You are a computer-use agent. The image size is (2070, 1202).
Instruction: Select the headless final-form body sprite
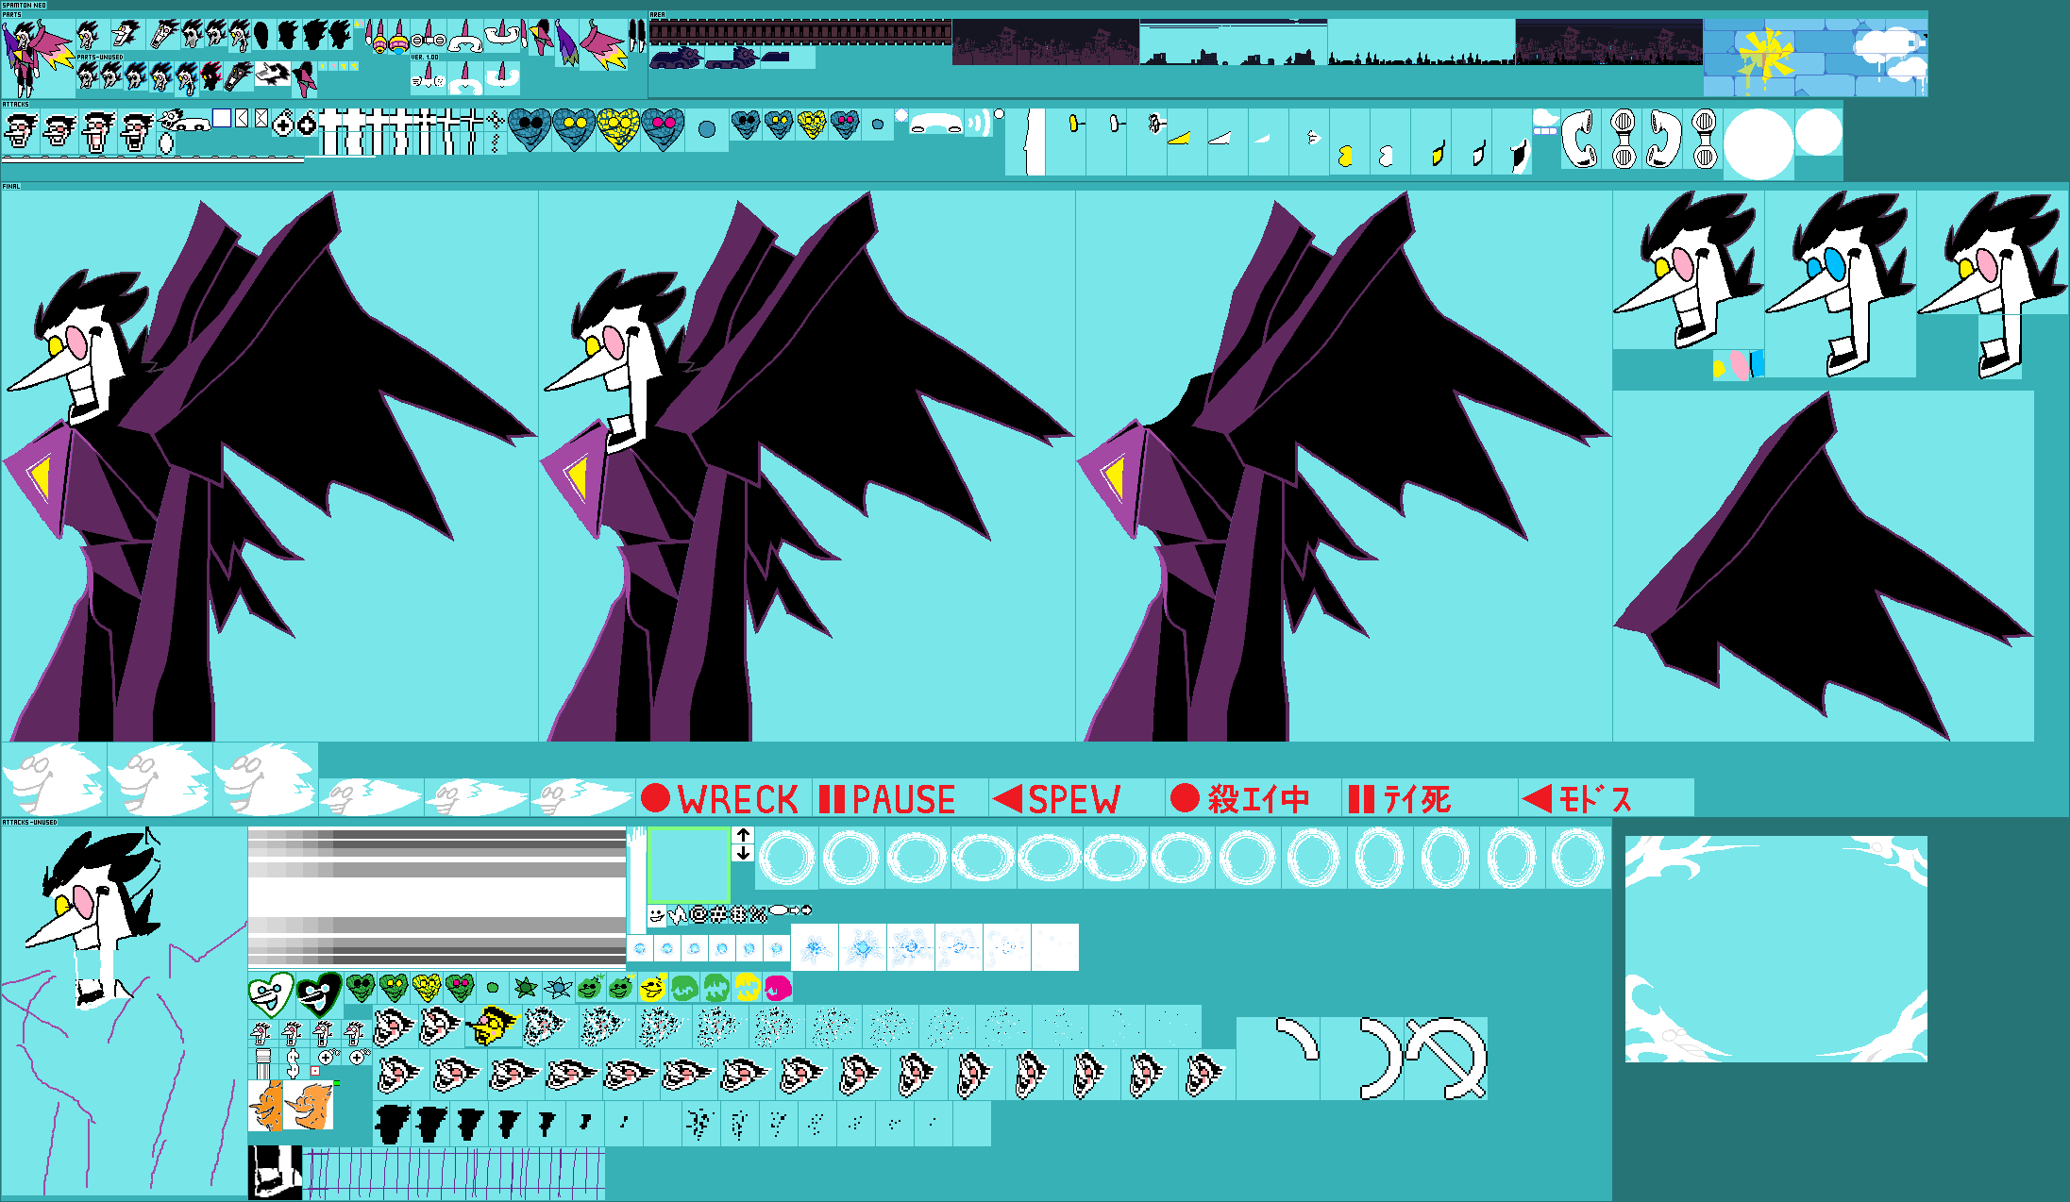pyautogui.click(x=1344, y=466)
